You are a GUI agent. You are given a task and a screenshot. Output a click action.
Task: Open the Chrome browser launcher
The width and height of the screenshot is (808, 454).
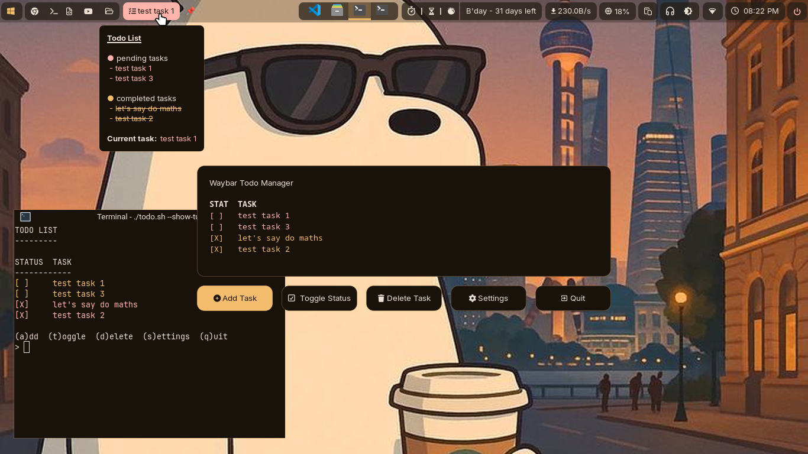(35, 11)
